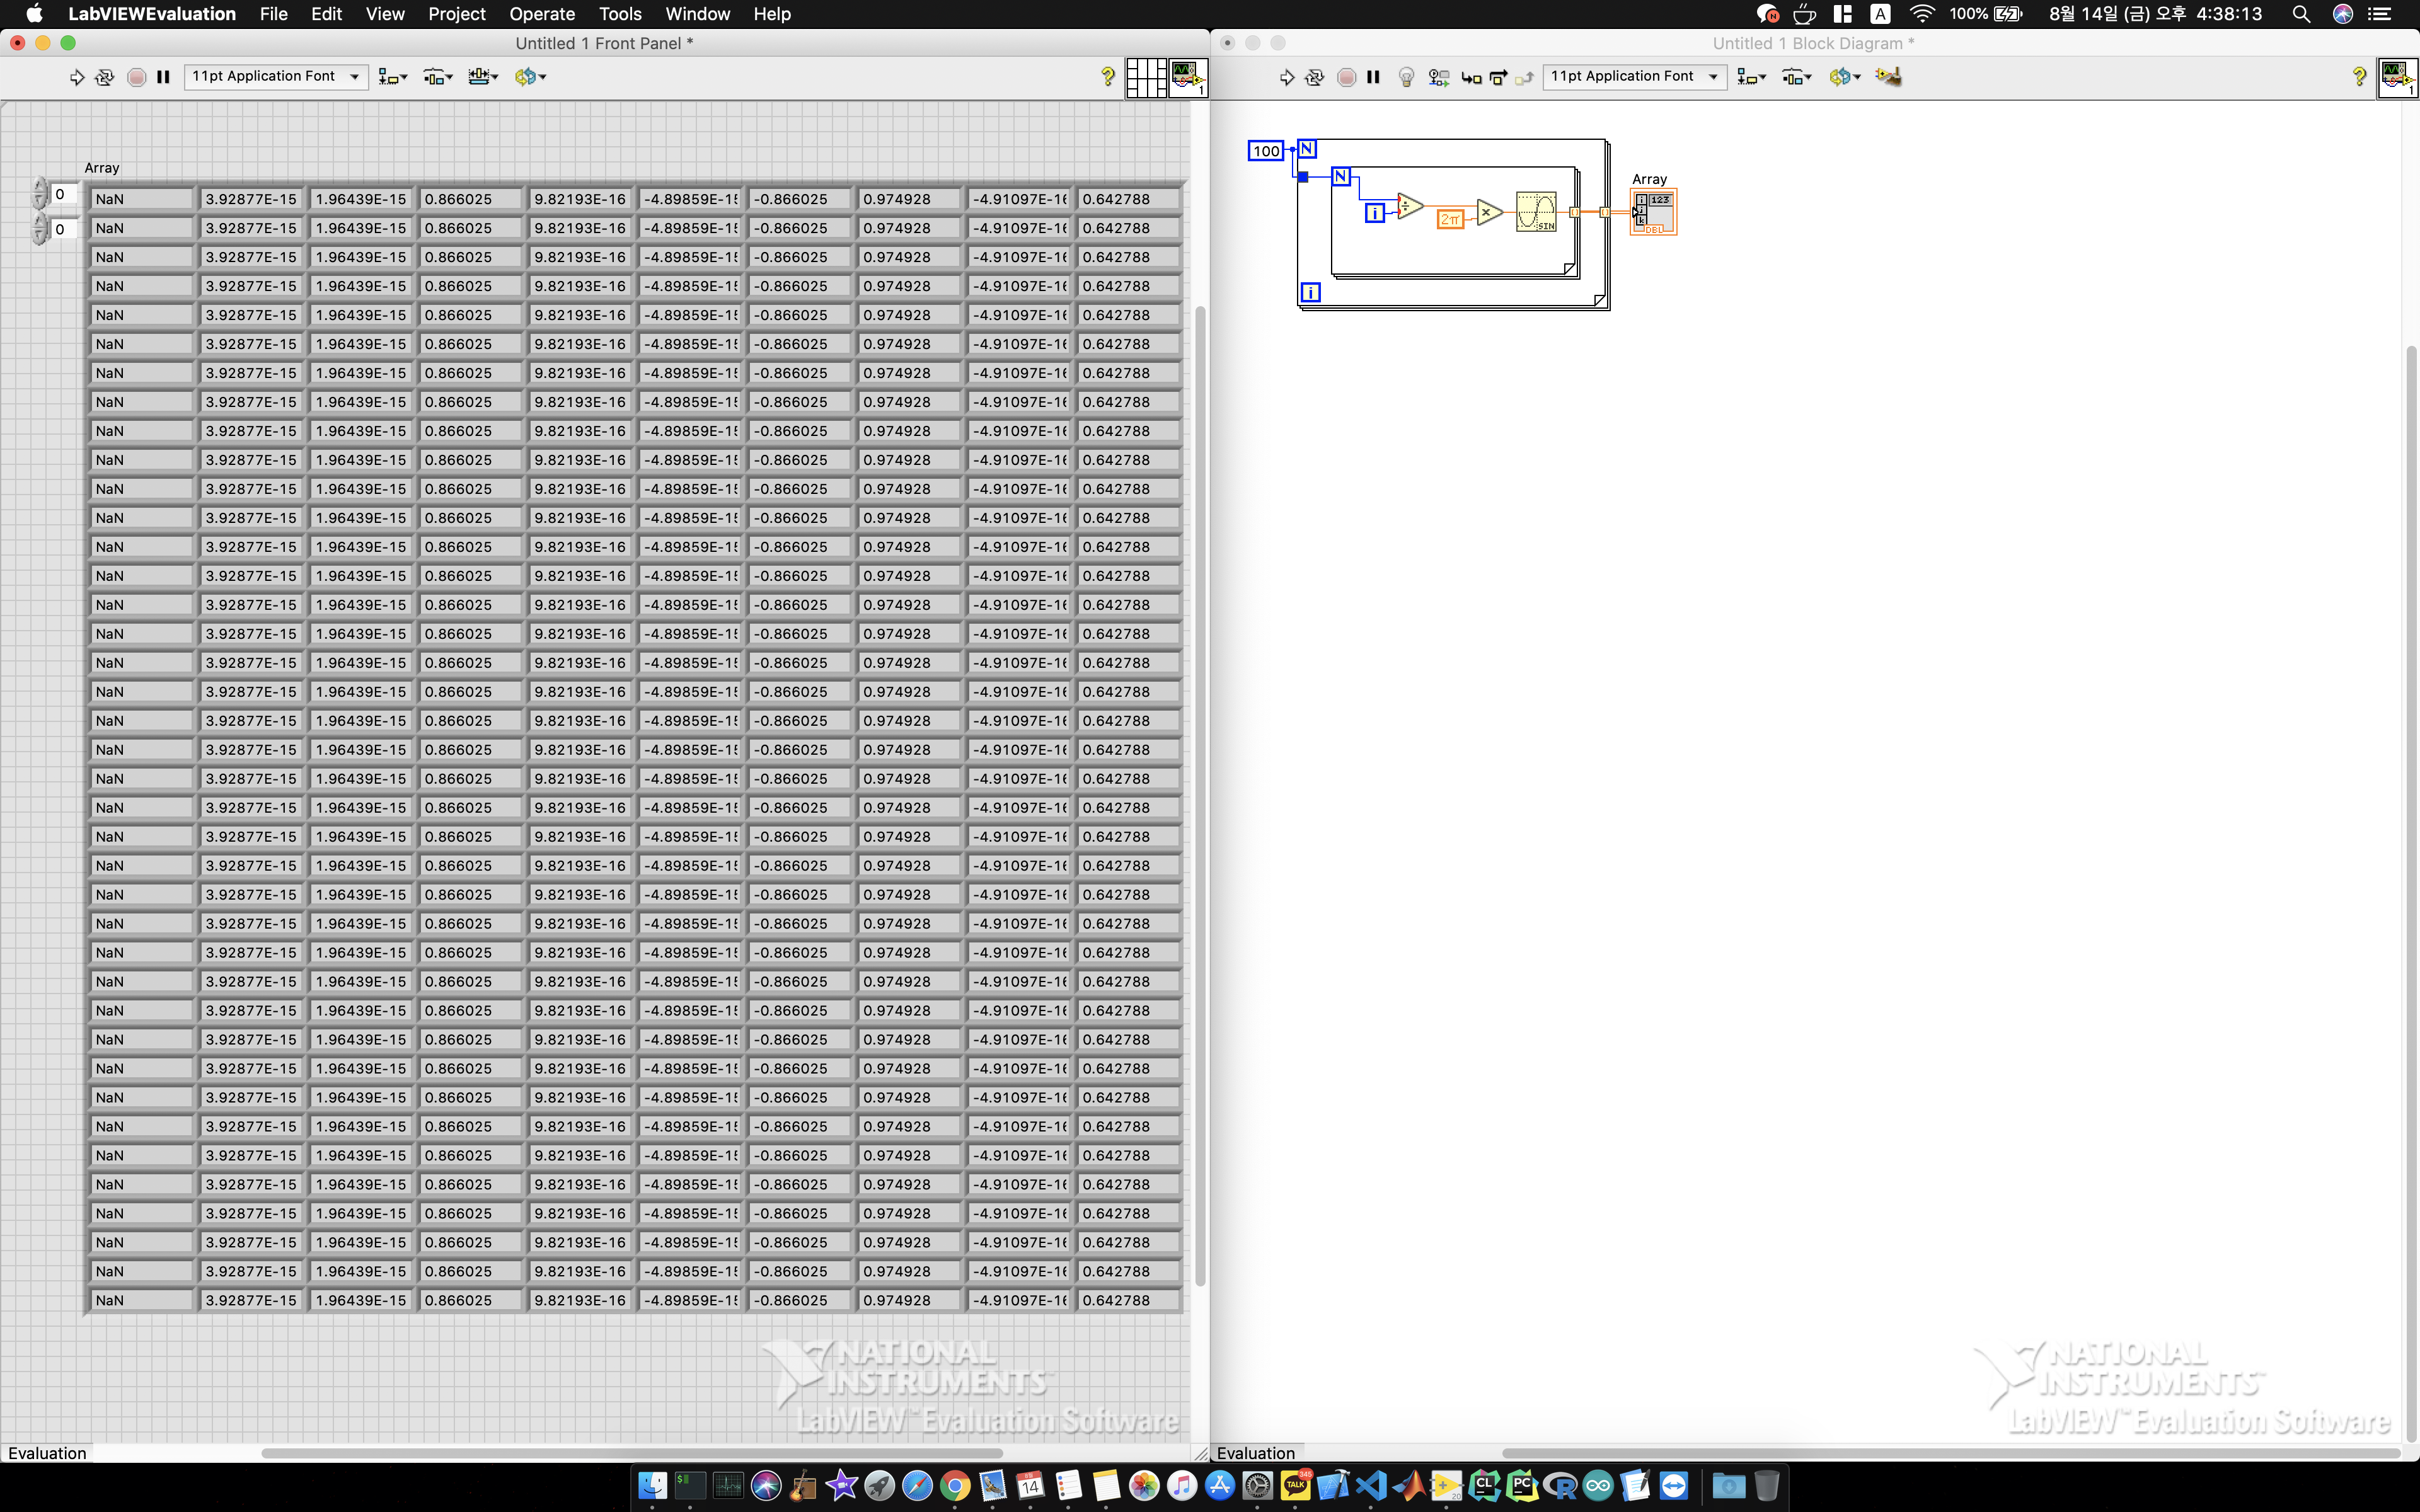The width and height of the screenshot is (2420, 1512).
Task: Open Block Diagram font dropdown
Action: tap(1635, 77)
